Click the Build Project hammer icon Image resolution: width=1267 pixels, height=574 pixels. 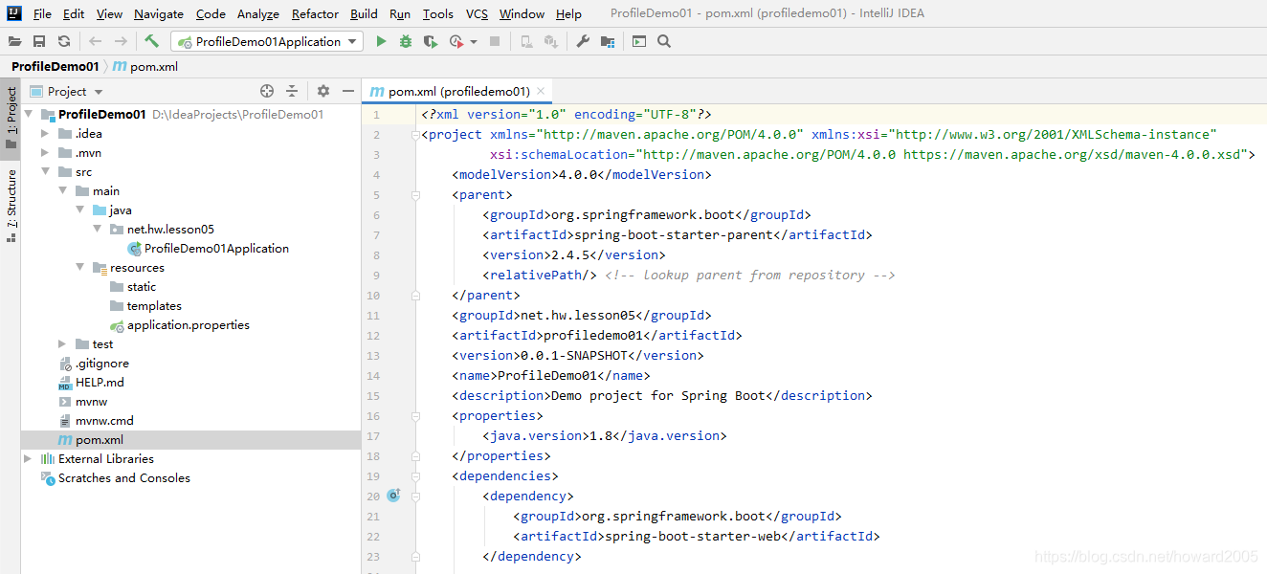(x=152, y=41)
